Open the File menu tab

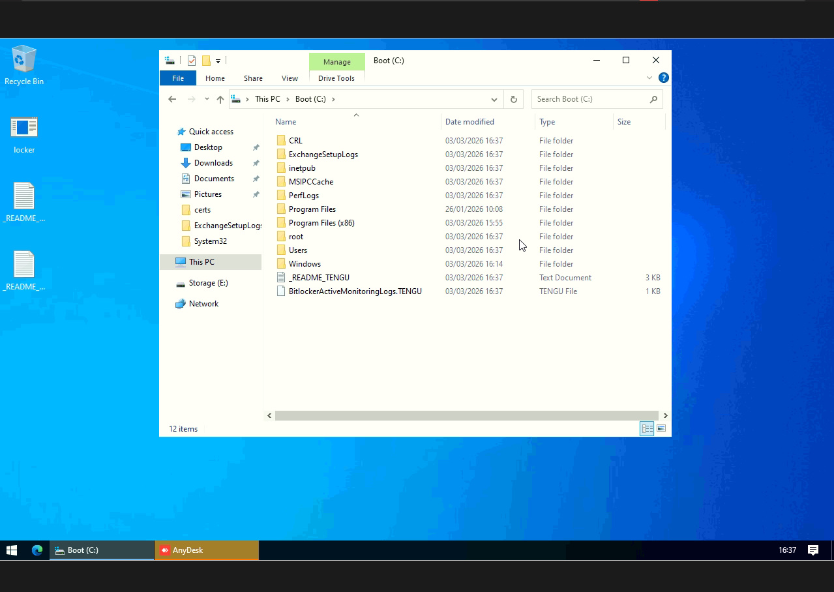(x=177, y=78)
